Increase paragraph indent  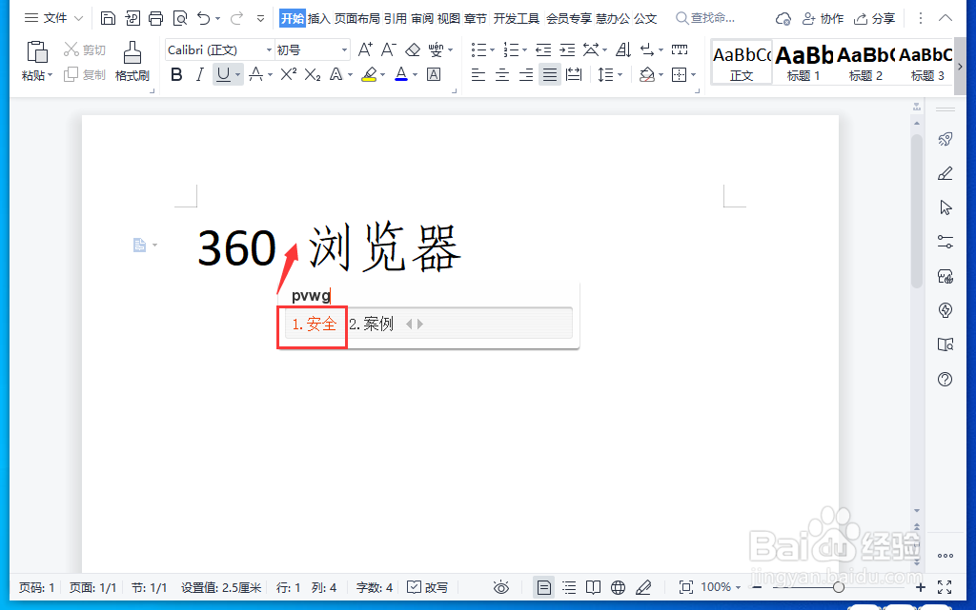coord(567,49)
